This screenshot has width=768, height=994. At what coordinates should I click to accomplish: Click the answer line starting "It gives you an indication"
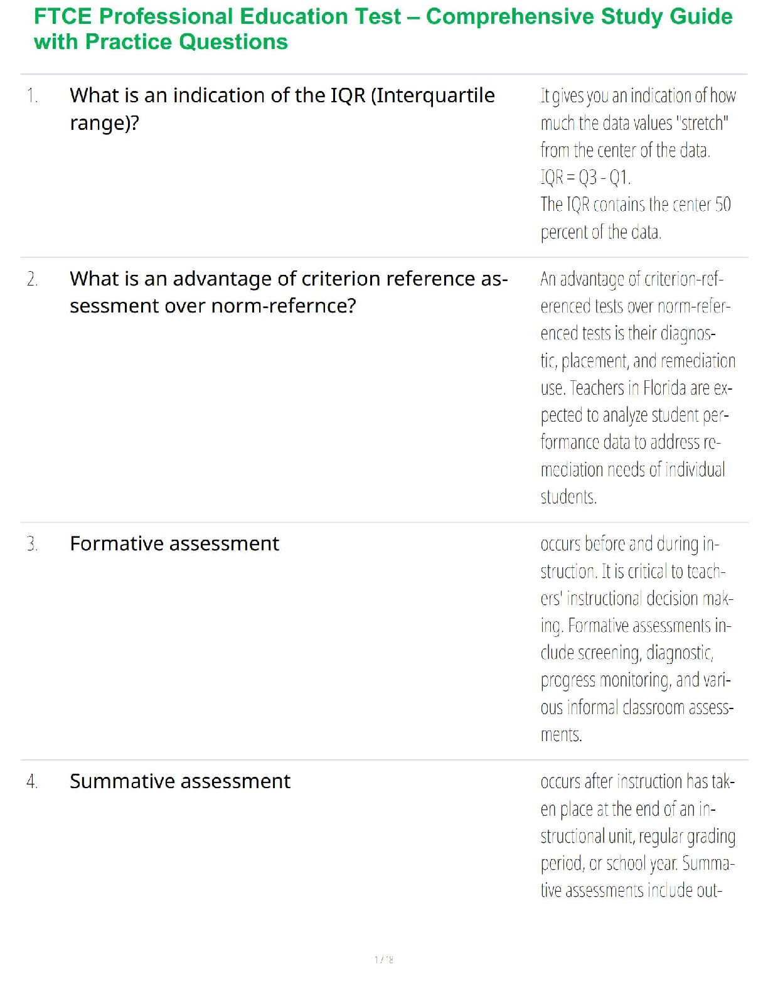tap(637, 96)
